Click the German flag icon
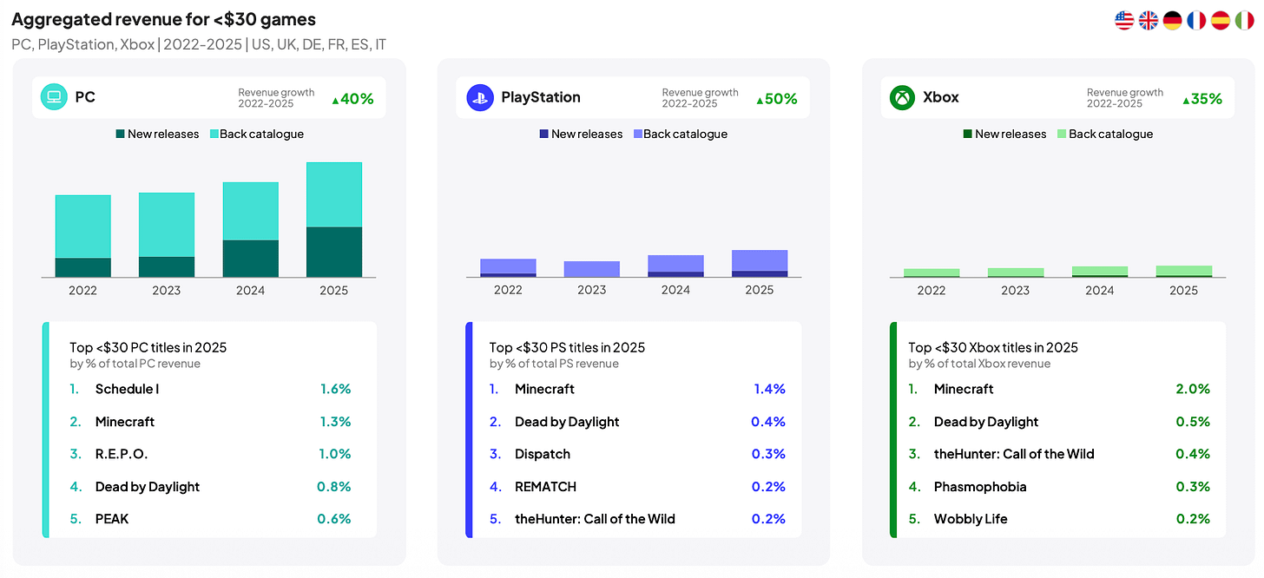This screenshot has height=578, width=1264. pyautogui.click(x=1173, y=20)
